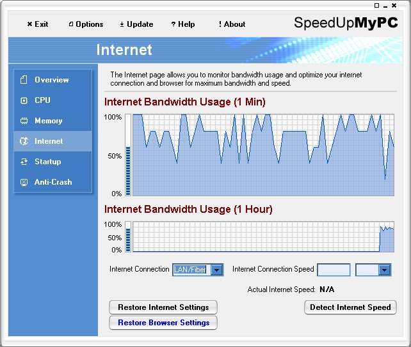The image size is (411, 347).
Task: Click the Overview page icon in sidebar
Action: coord(24,79)
